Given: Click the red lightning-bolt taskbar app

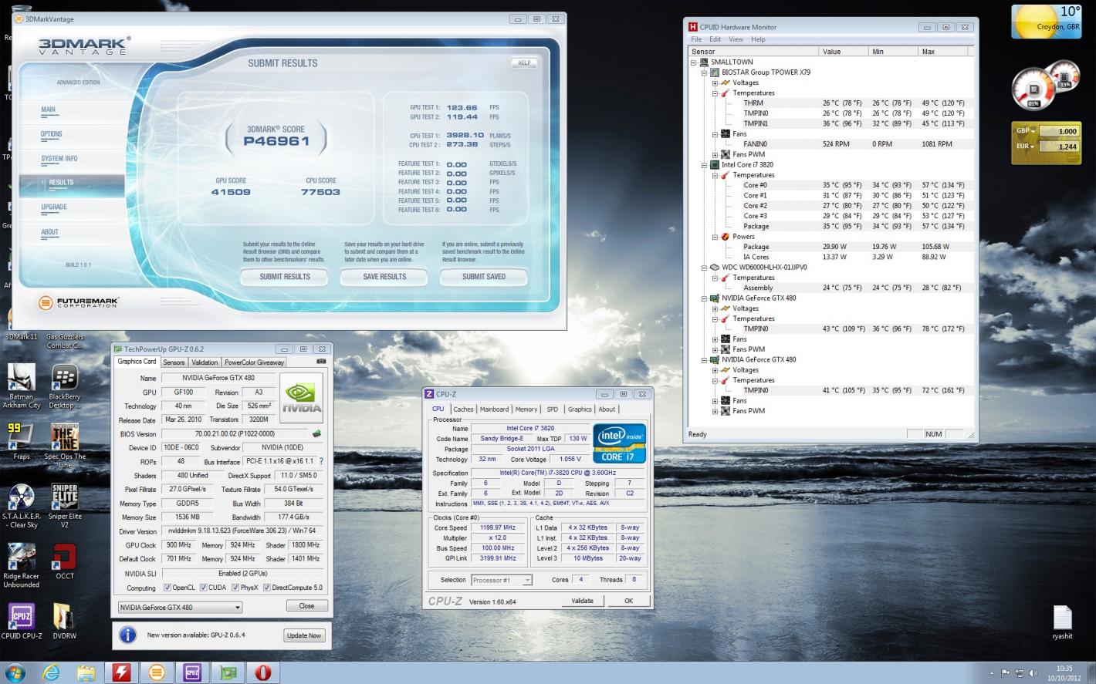Looking at the screenshot, I should click(x=121, y=672).
